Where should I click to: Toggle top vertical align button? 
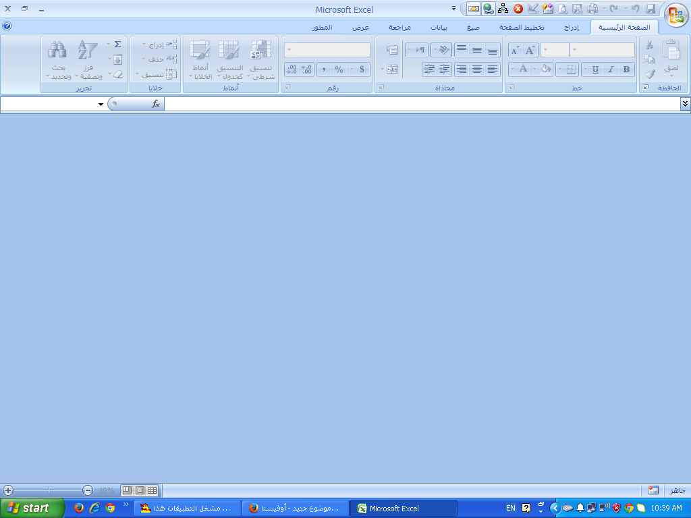[462, 50]
